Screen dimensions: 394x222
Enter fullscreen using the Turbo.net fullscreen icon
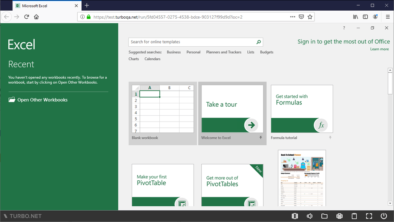click(x=369, y=216)
